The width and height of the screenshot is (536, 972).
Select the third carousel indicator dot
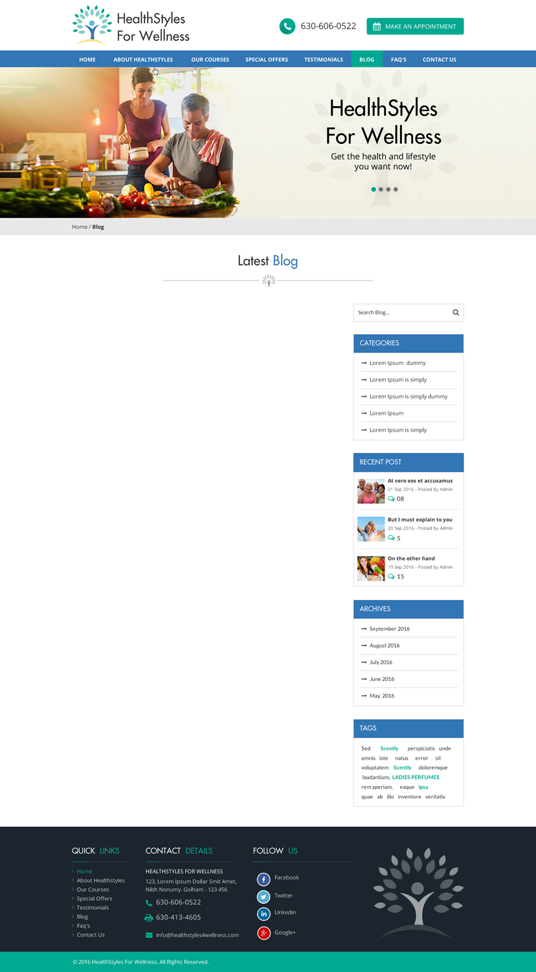pos(388,189)
